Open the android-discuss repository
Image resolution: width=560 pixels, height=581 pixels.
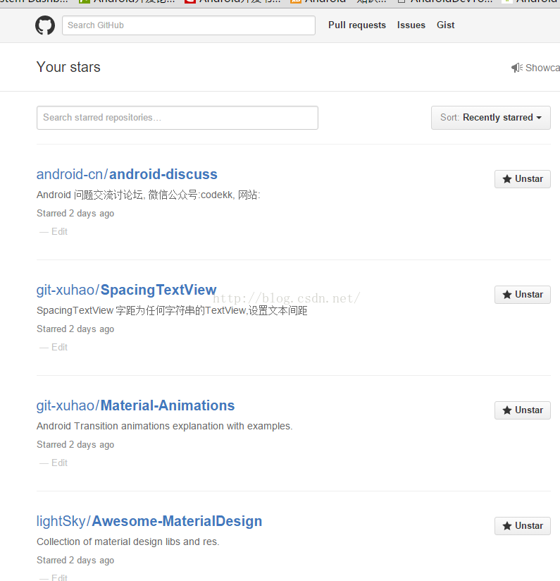coord(163,174)
